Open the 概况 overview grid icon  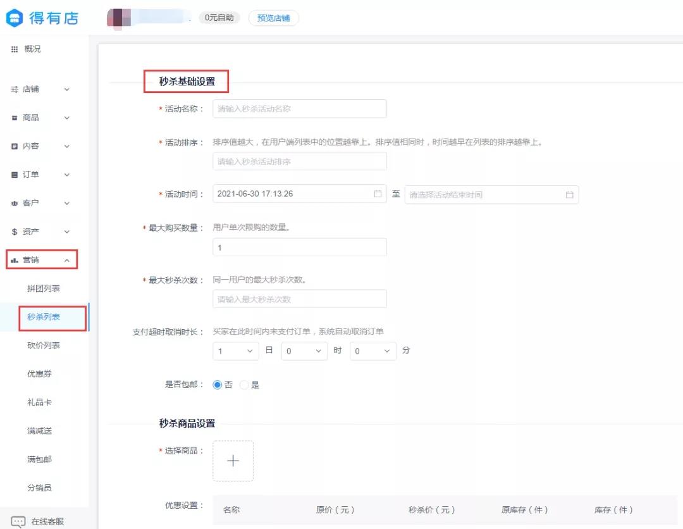15,49
